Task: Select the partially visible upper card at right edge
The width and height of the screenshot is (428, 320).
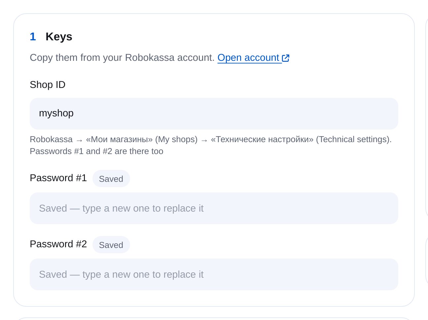Action: point(427,116)
